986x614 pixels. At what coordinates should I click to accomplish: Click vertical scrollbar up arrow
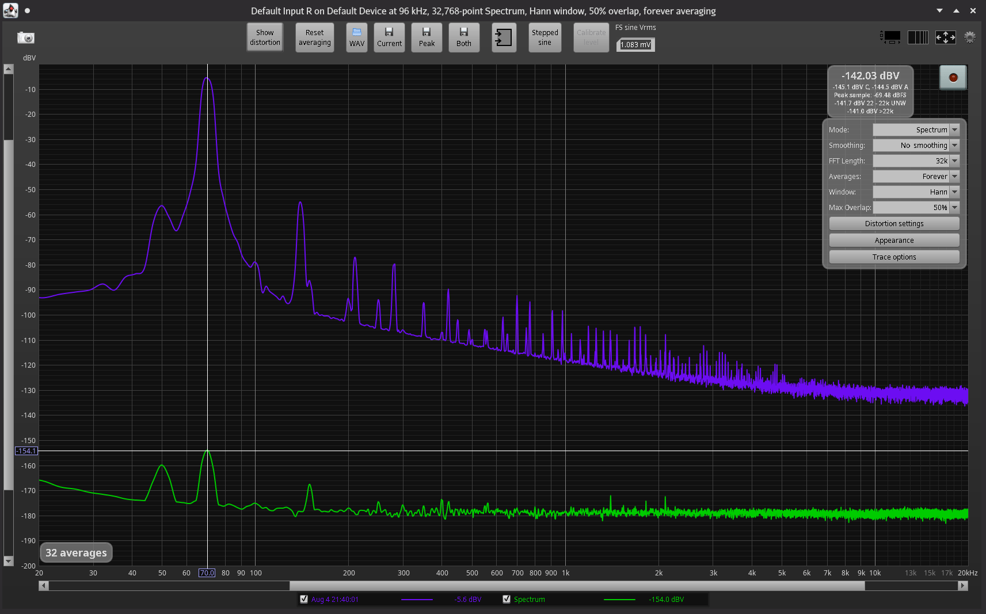click(x=8, y=69)
